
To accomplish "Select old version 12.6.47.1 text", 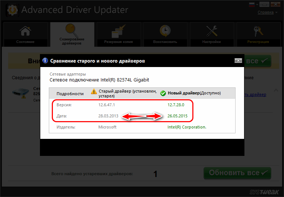I will click(106, 105).
